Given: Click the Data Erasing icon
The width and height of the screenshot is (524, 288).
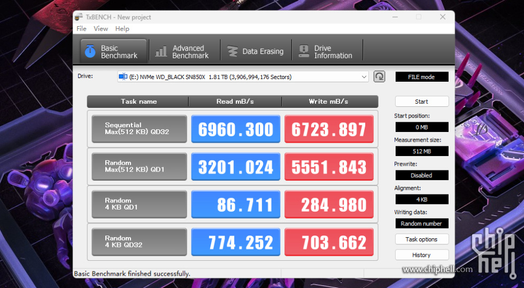Looking at the screenshot, I should (x=232, y=51).
